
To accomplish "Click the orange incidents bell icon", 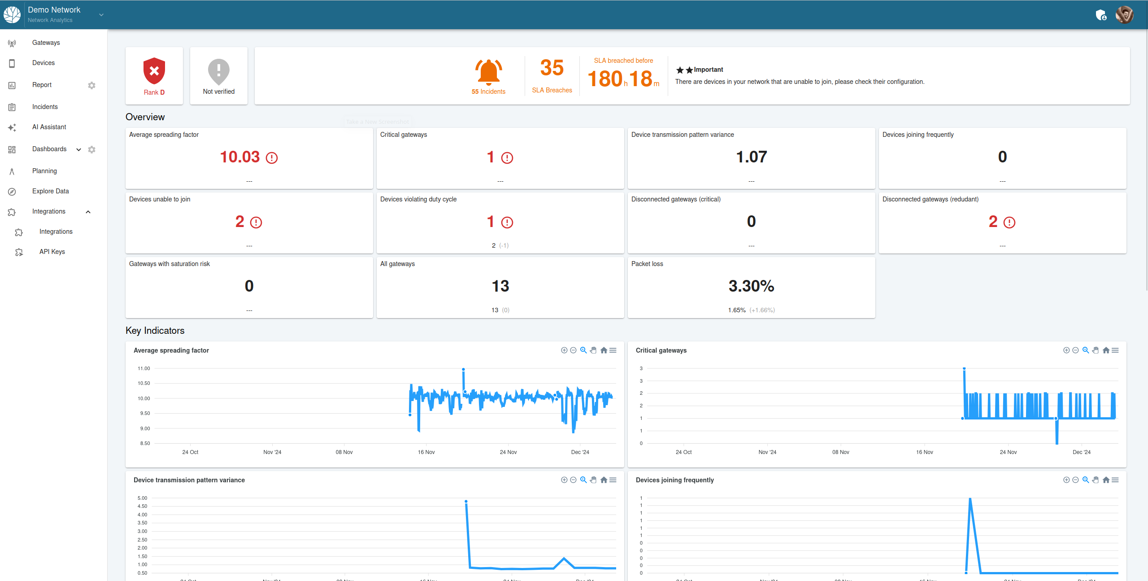I will [x=488, y=72].
